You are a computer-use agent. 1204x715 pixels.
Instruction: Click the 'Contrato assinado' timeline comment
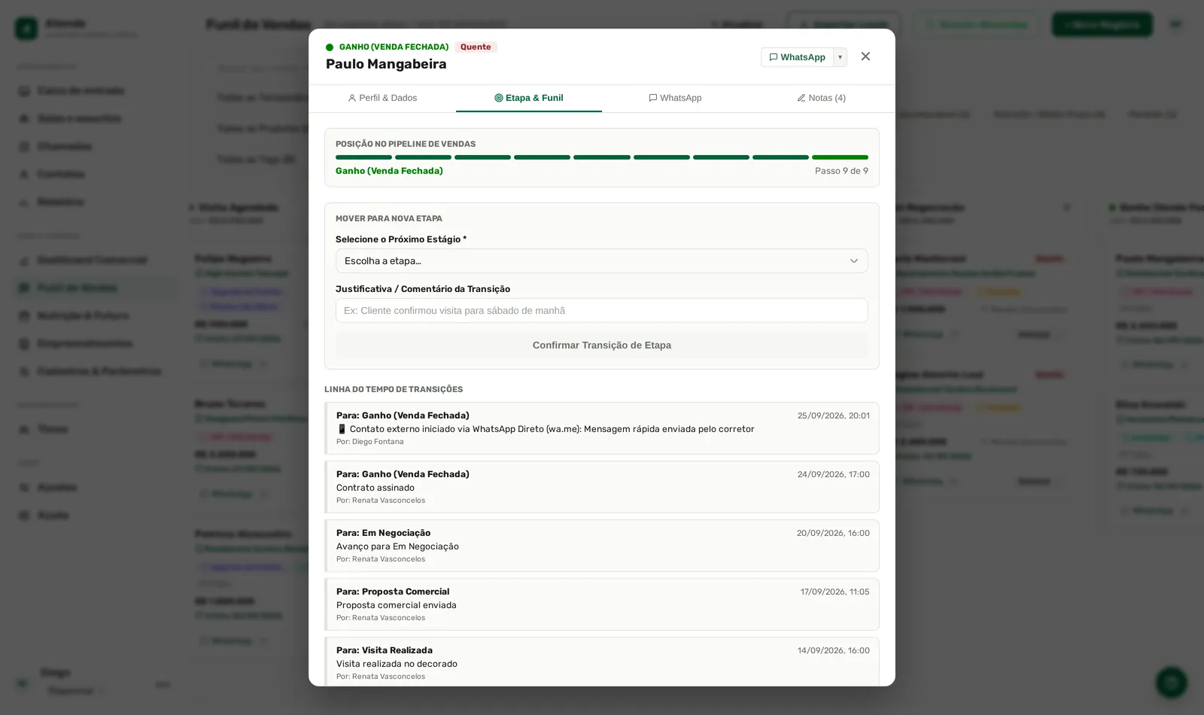click(x=375, y=488)
